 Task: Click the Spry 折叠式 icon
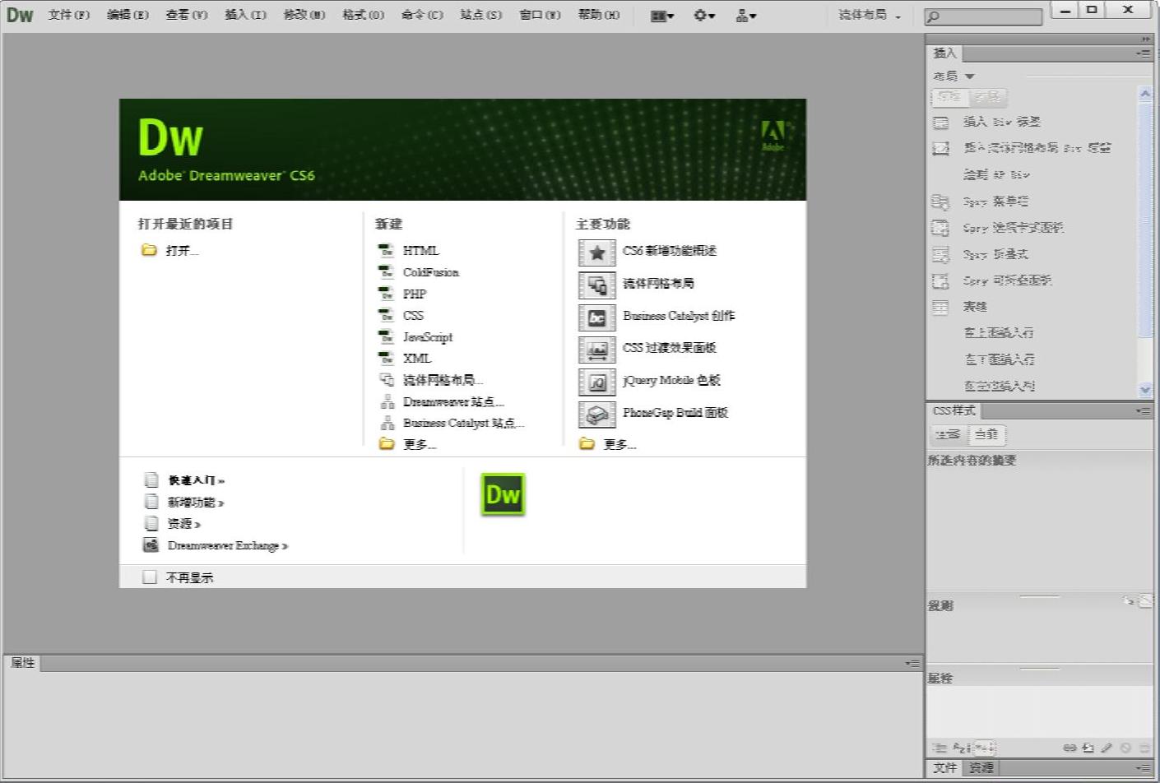(x=940, y=254)
